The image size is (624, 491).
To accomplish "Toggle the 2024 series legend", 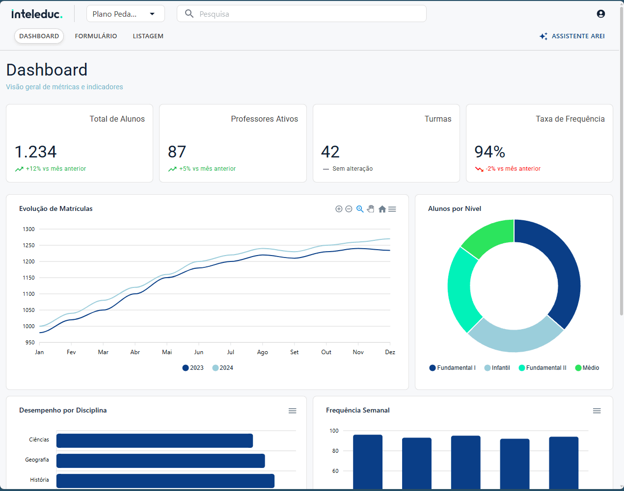I will pyautogui.click(x=222, y=368).
